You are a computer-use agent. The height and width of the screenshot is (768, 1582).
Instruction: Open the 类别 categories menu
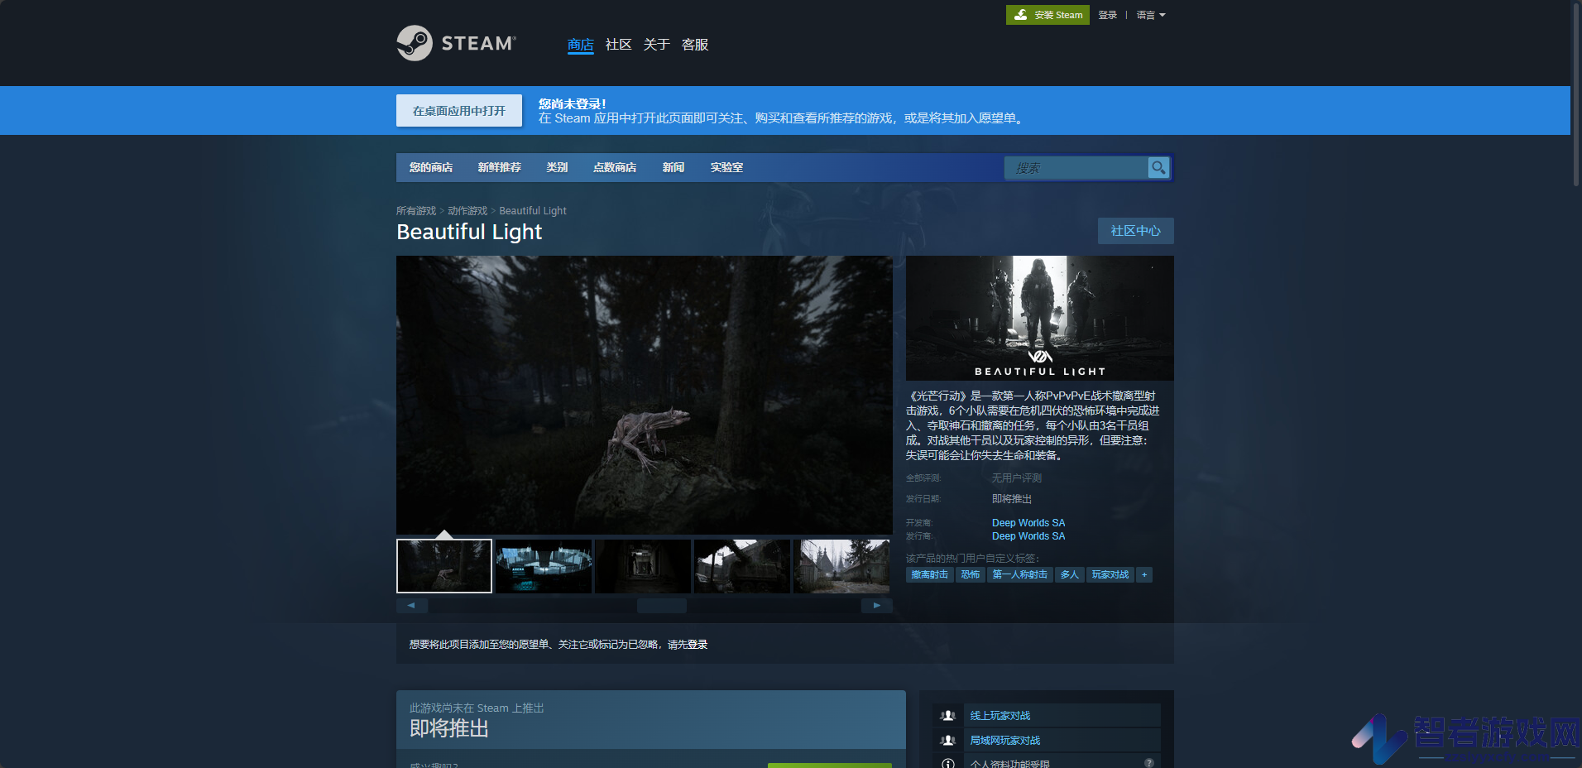557,167
